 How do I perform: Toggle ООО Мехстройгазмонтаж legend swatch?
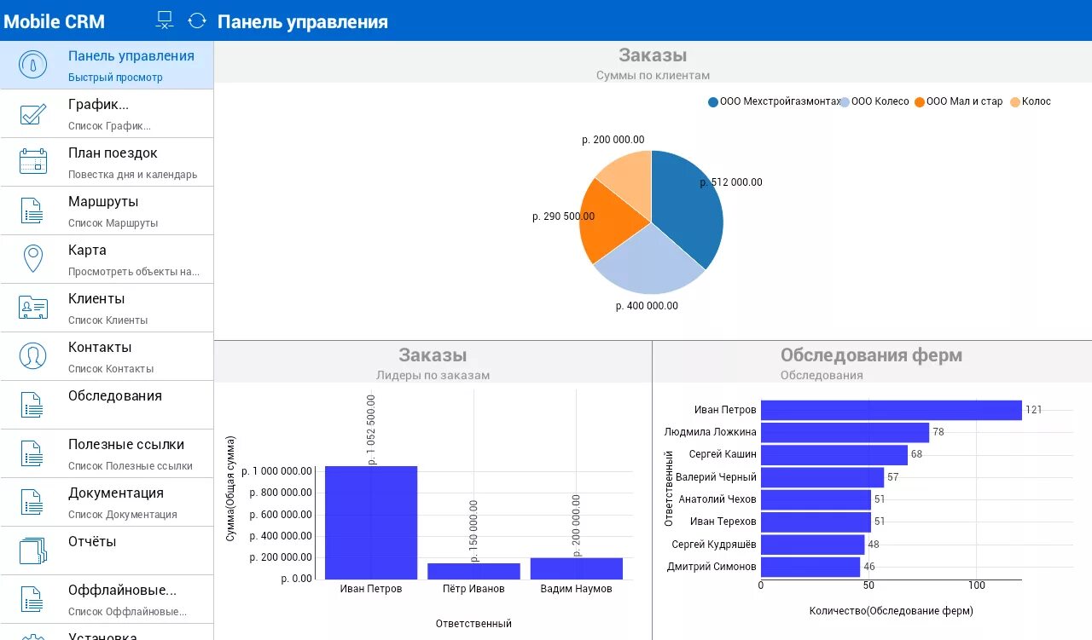pyautogui.click(x=713, y=102)
